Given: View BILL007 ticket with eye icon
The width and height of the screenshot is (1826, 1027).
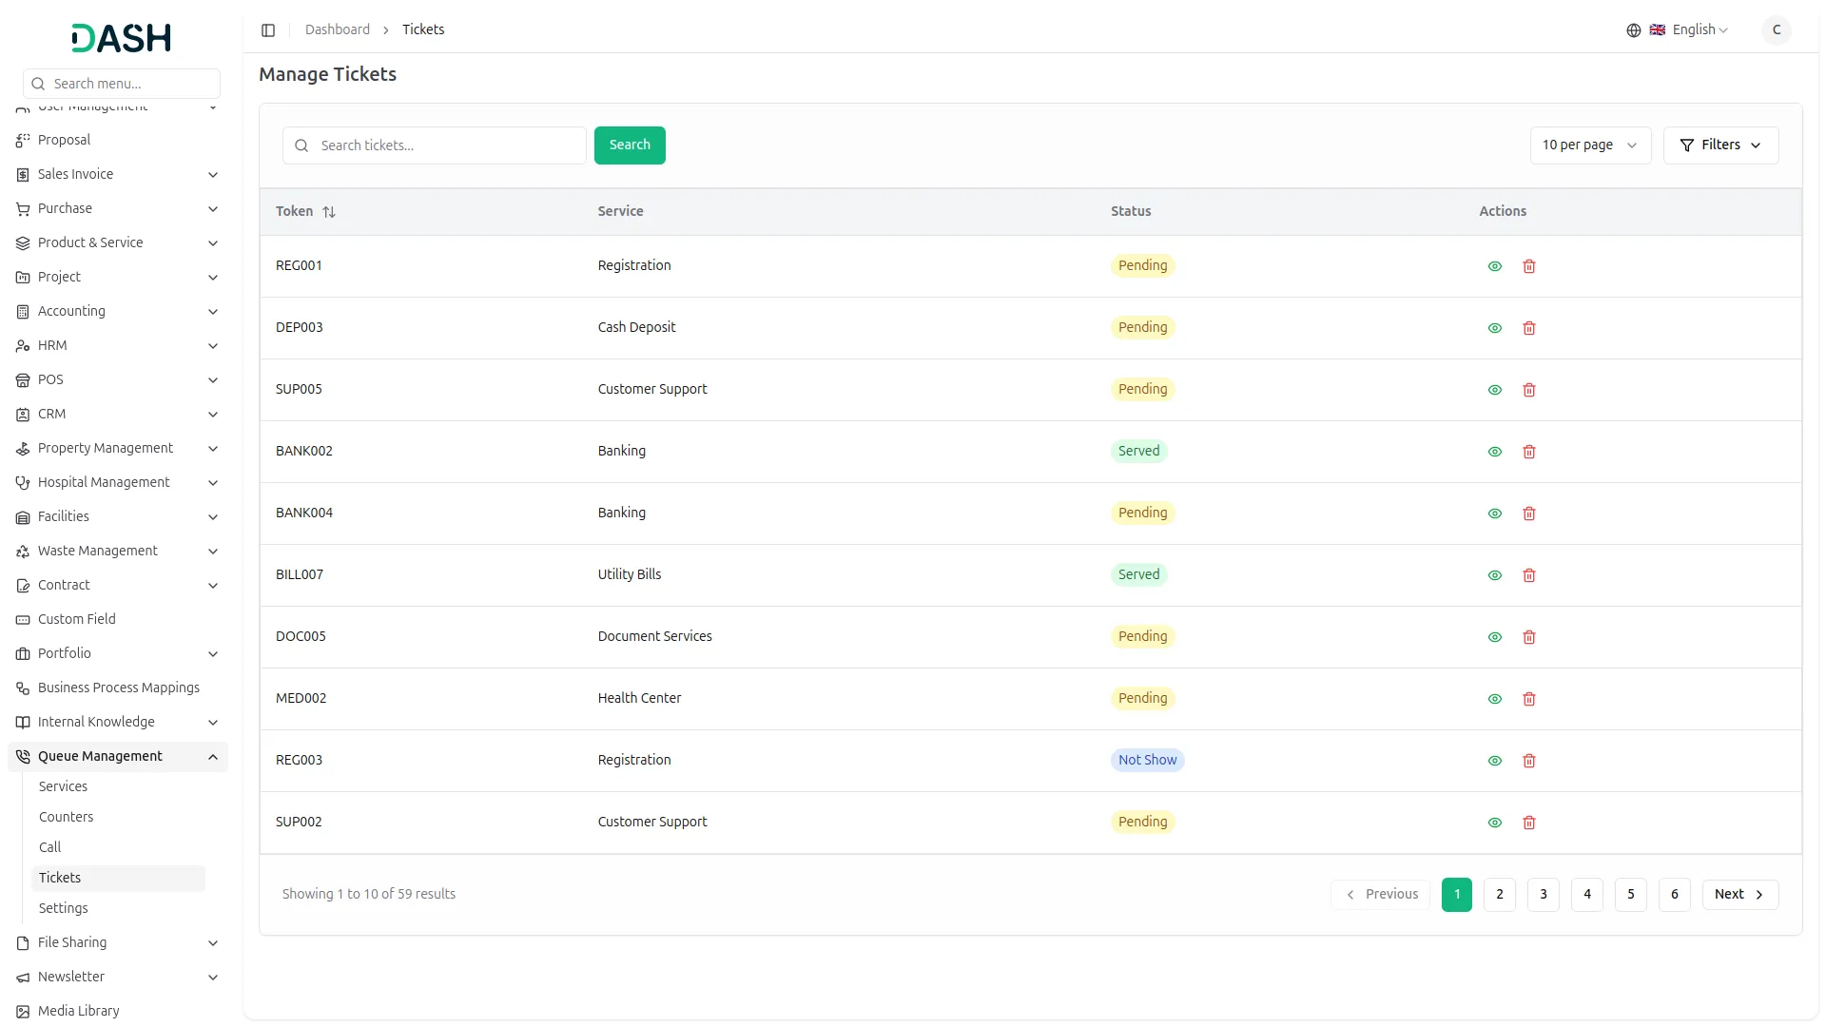Looking at the screenshot, I should 1495,575.
